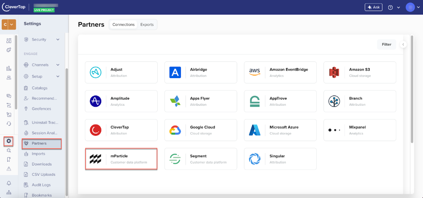Open Session Analytics settings item
This screenshot has width=423, height=198.
point(45,133)
